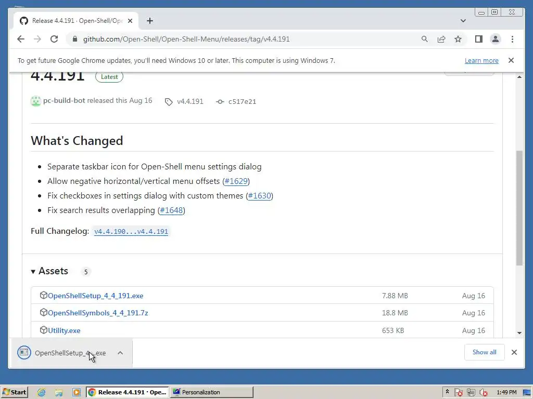This screenshot has height=399, width=533.
Task: Click the Show desktop tray button
Action: tap(527, 393)
